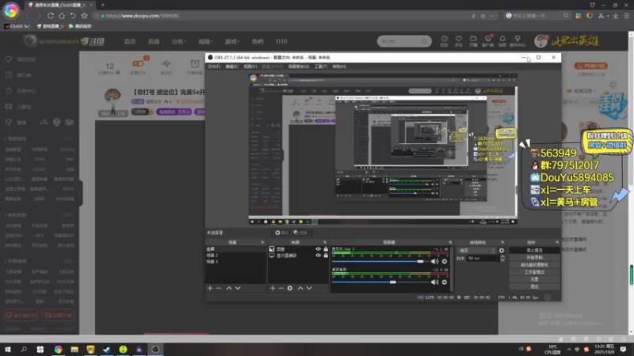This screenshot has width=634, height=356.
Task: Adjust Mic/Aux volume slider
Action: [380, 262]
